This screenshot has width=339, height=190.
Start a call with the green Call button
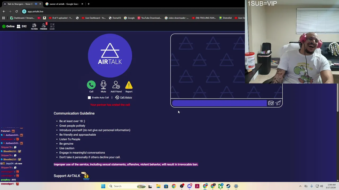(x=91, y=85)
